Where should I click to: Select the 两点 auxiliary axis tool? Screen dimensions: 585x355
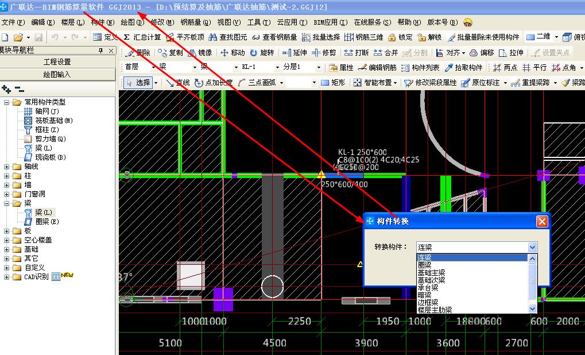click(x=505, y=68)
